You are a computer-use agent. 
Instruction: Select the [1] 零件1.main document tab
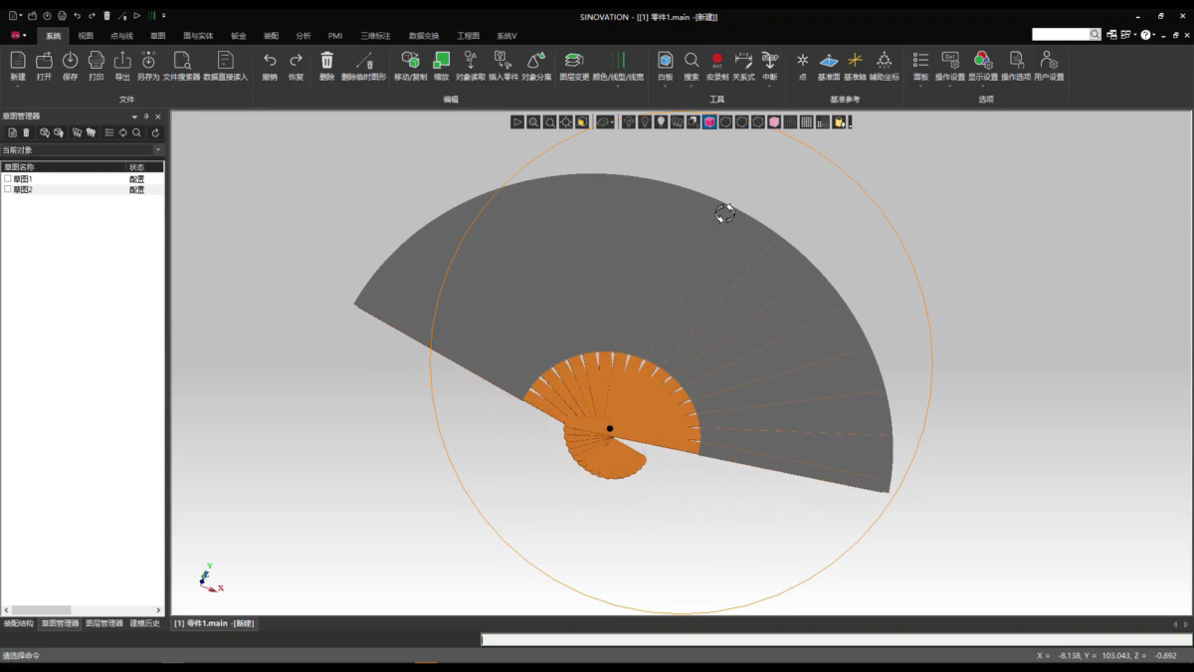pyautogui.click(x=214, y=623)
